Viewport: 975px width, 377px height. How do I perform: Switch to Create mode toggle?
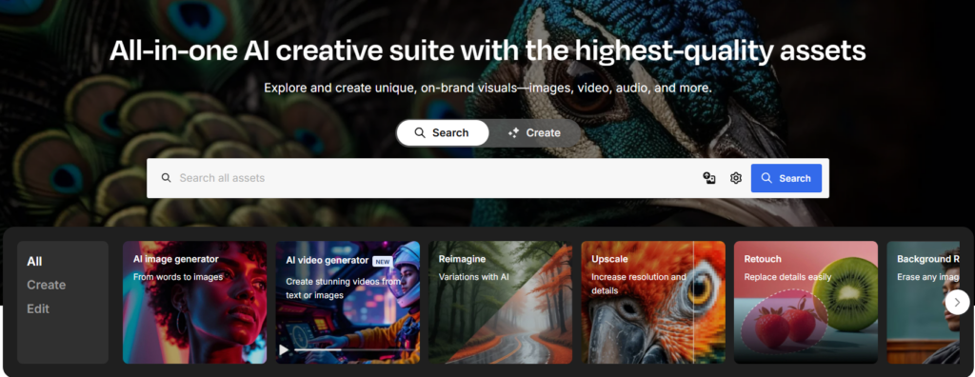[x=534, y=133]
